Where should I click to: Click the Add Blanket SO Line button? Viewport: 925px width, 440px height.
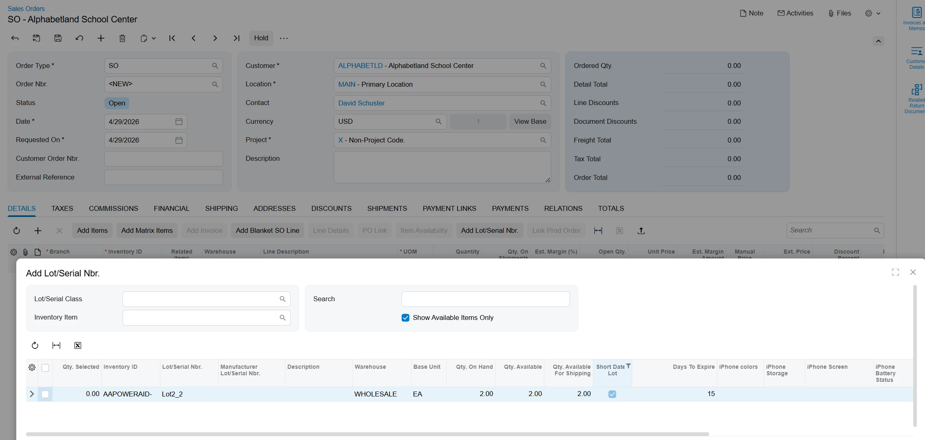(267, 231)
